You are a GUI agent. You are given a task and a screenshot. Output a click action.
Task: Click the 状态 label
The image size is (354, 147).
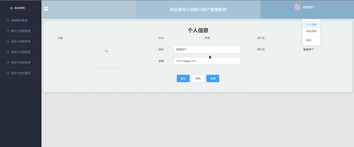pyautogui.click(x=161, y=38)
